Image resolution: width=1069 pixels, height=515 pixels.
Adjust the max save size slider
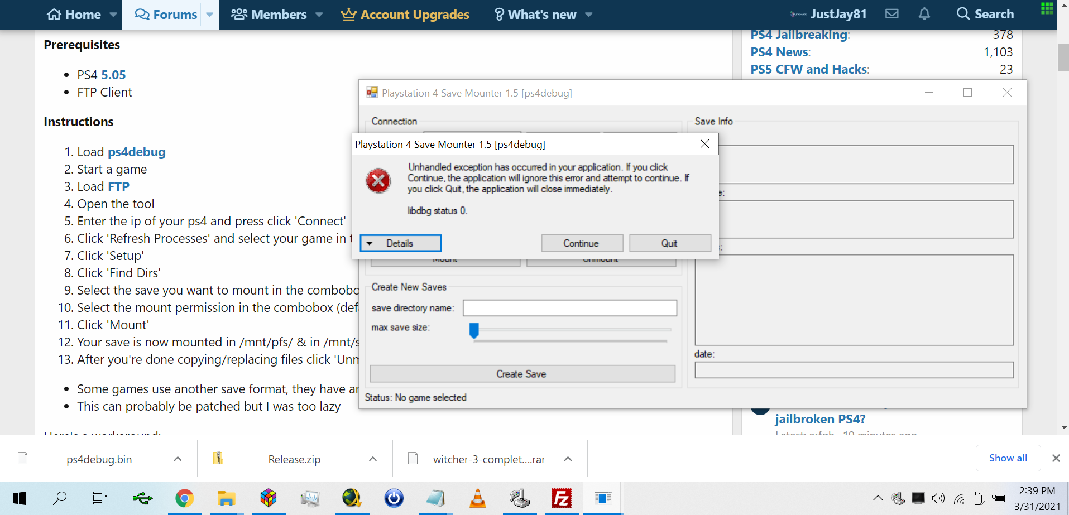[x=474, y=330]
